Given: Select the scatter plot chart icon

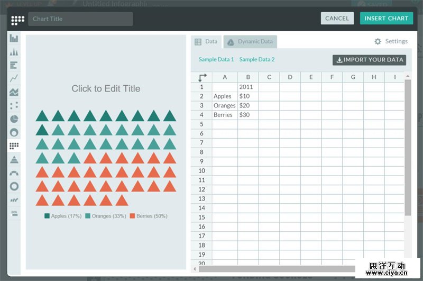Looking at the screenshot, I should click(x=14, y=105).
